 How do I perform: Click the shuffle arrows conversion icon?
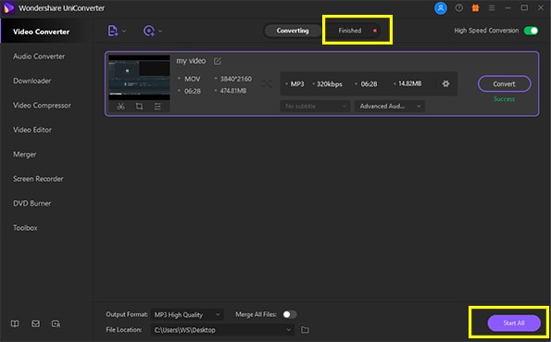click(267, 83)
